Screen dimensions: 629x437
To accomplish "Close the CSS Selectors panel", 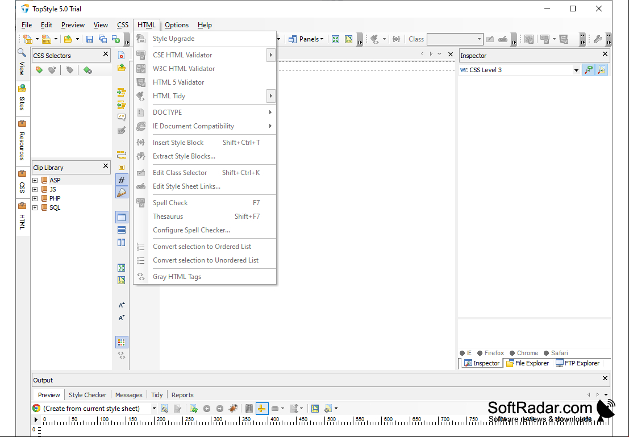I will coord(106,54).
